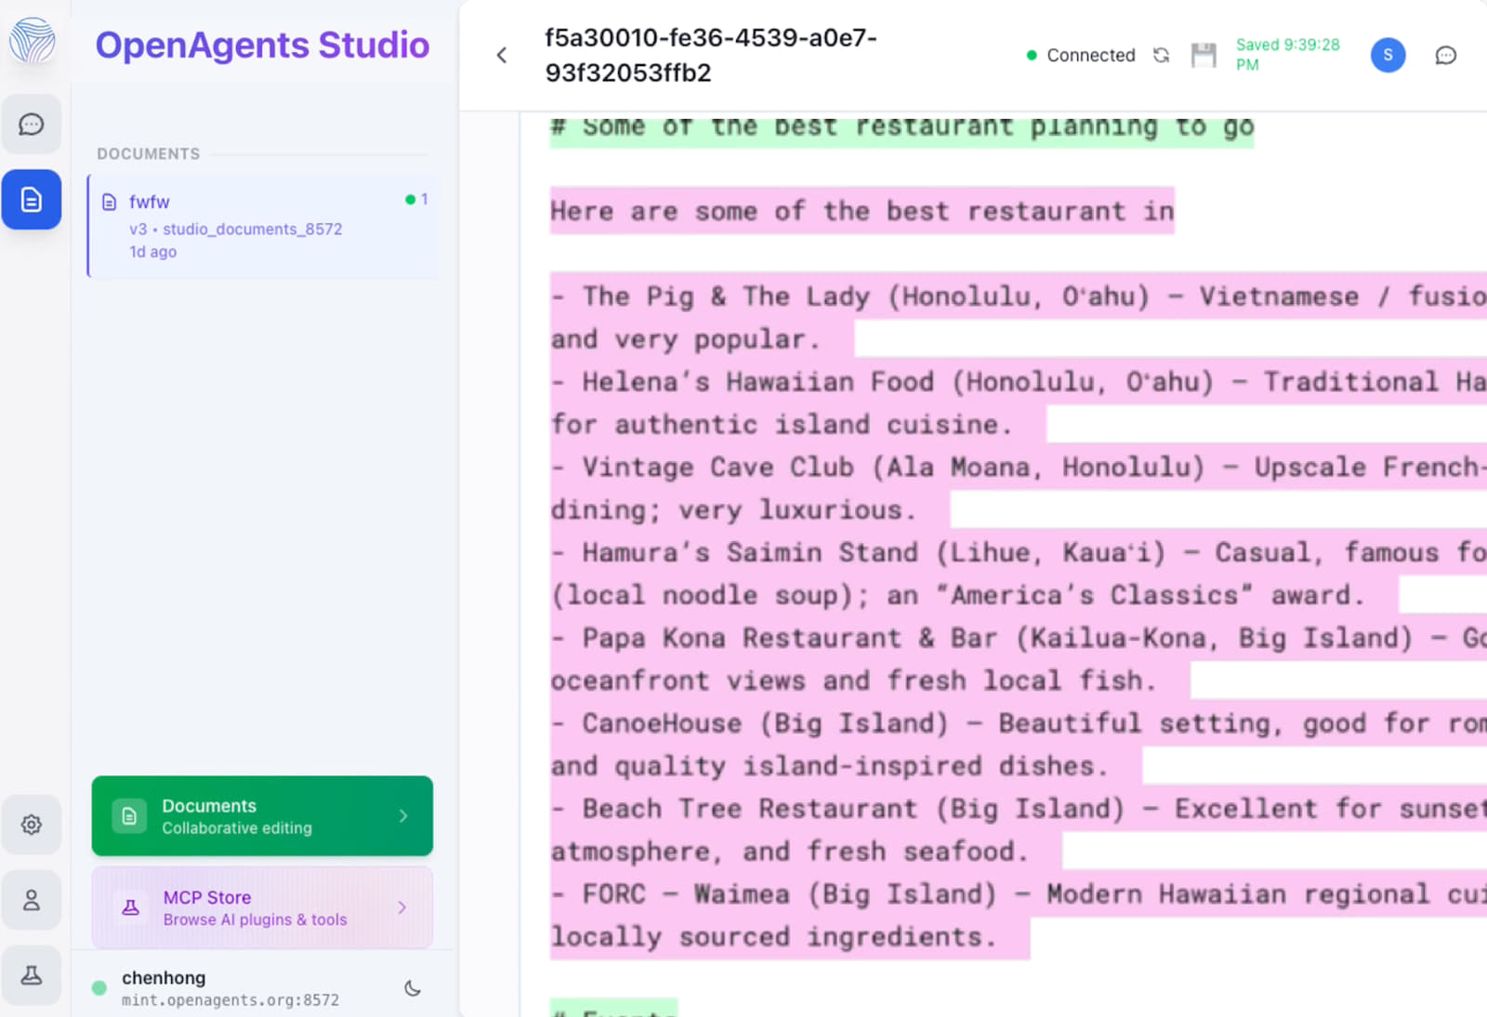
Task: Go back using the left chevron
Action: point(502,56)
